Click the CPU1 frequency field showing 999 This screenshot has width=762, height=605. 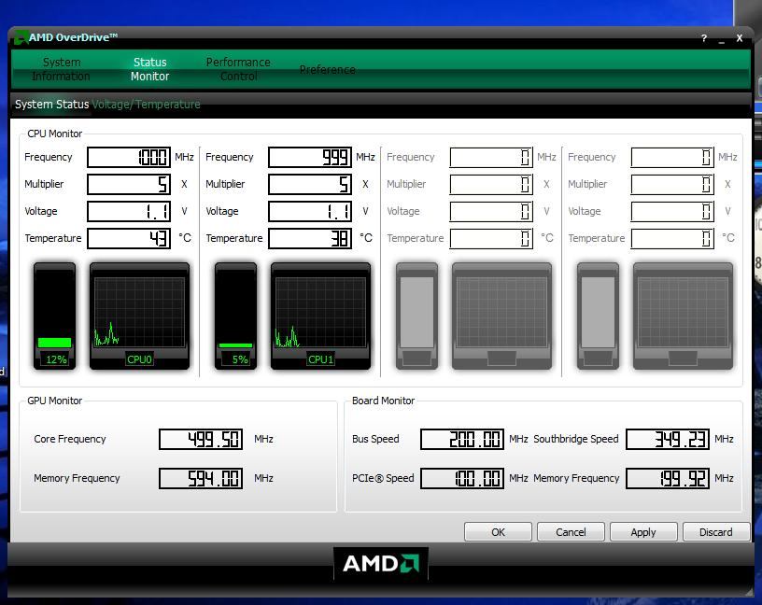[x=310, y=157]
